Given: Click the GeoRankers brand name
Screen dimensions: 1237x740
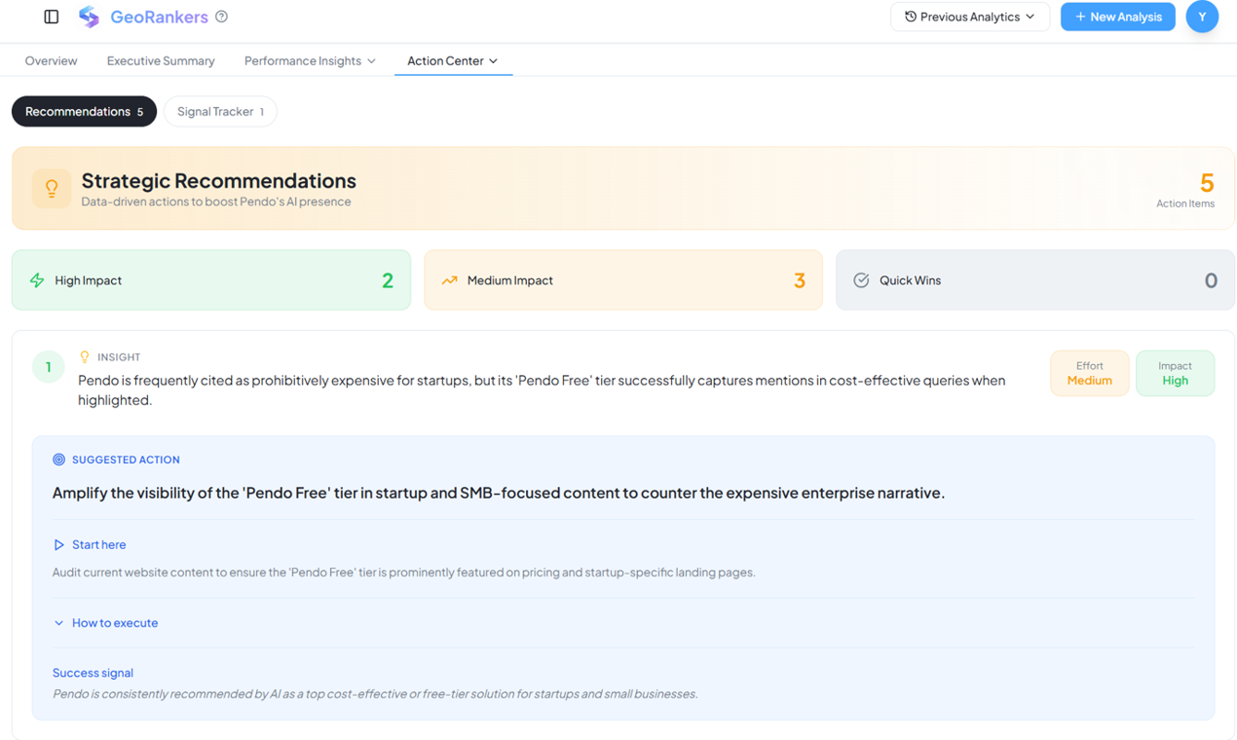Looking at the screenshot, I should [159, 17].
